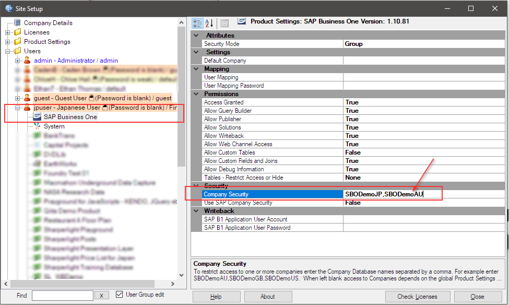Collapse the Attributes property section

pos(196,35)
